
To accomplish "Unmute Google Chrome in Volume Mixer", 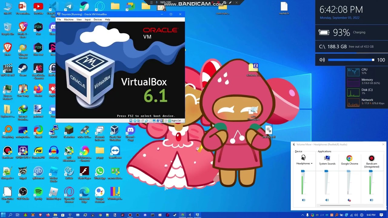I will pos(349,200).
